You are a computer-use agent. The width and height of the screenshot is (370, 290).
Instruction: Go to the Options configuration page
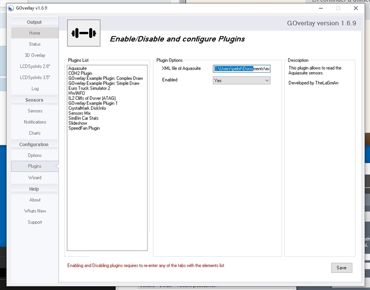click(x=34, y=155)
